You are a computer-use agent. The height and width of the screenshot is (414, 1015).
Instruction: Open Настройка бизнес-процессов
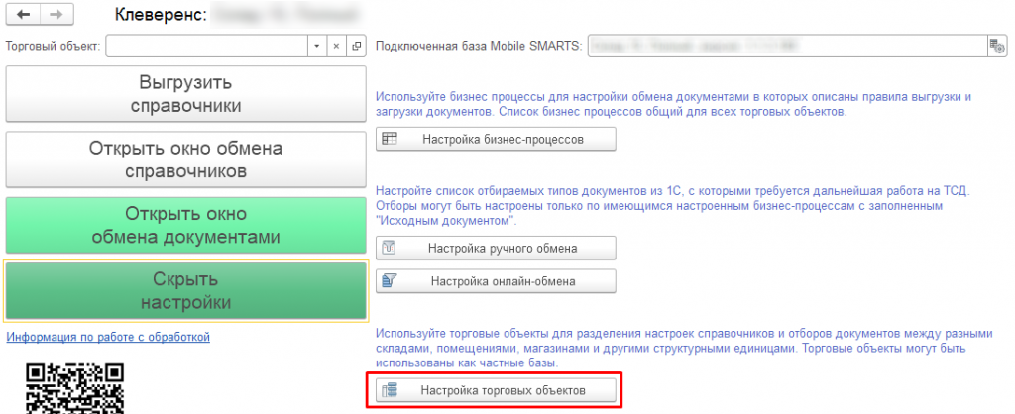click(497, 140)
